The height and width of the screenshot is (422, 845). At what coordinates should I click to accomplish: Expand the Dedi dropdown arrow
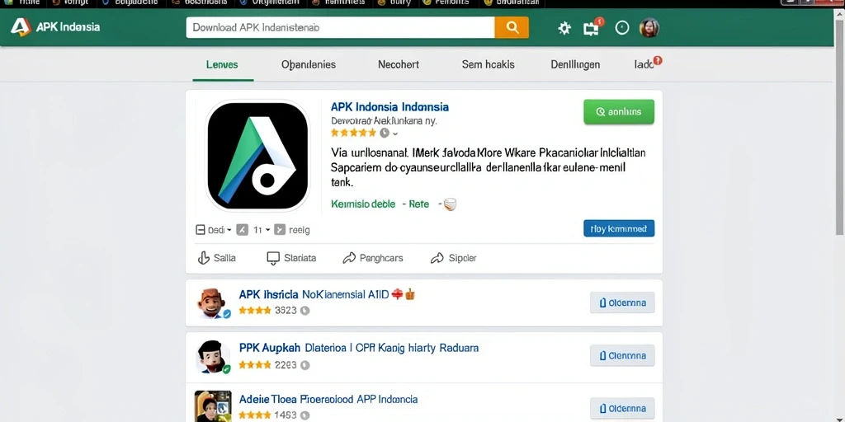coord(229,230)
